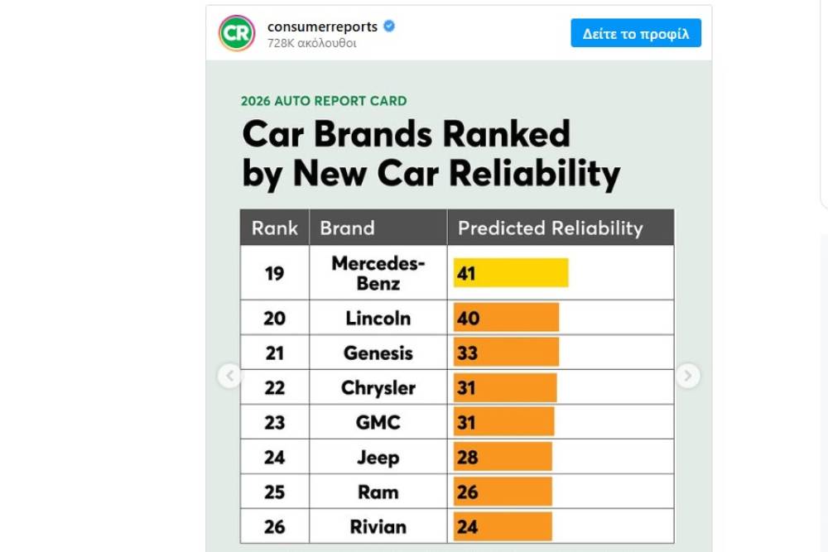Click Mercedes-Benz yellow reliability bar
The height and width of the screenshot is (552, 828).
coord(510,271)
